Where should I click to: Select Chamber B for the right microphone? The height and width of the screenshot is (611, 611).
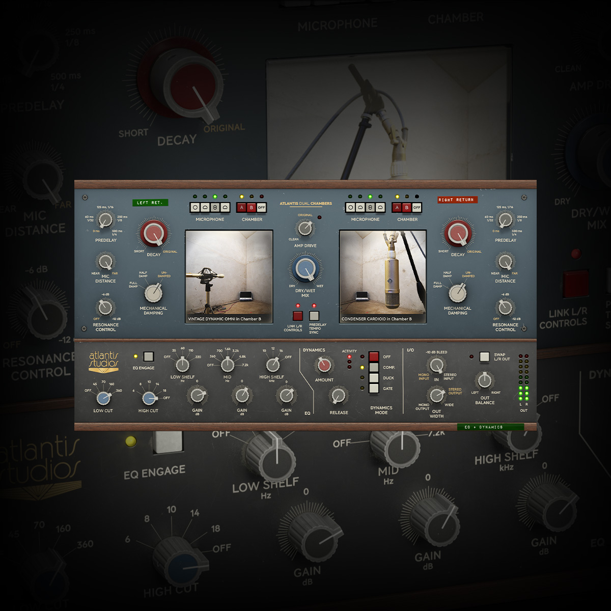coord(407,207)
